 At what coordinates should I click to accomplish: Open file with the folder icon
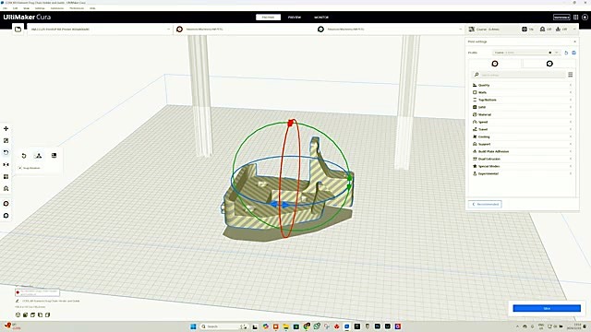pos(18,29)
